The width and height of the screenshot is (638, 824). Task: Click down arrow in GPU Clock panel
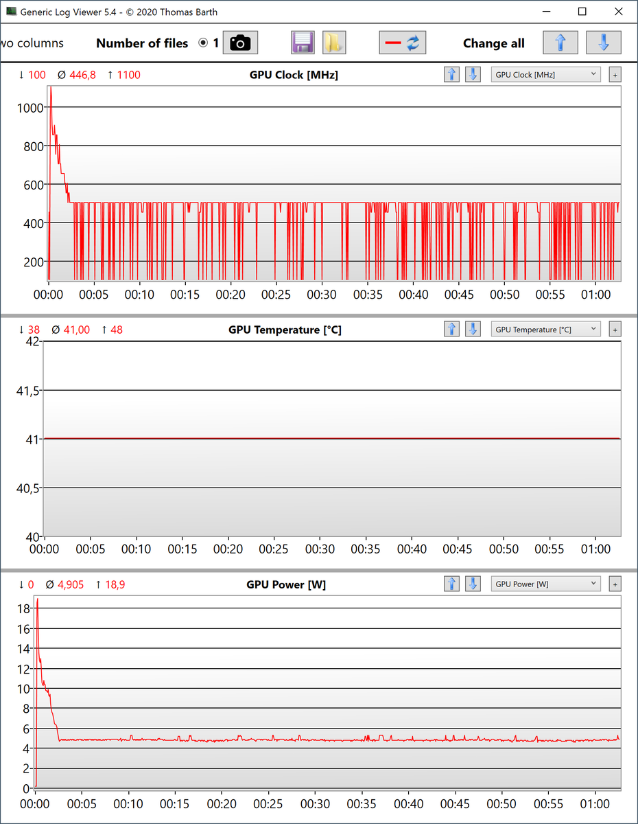pyautogui.click(x=473, y=75)
